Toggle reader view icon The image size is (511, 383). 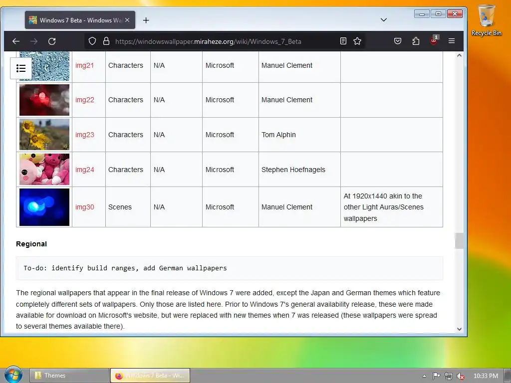343,41
